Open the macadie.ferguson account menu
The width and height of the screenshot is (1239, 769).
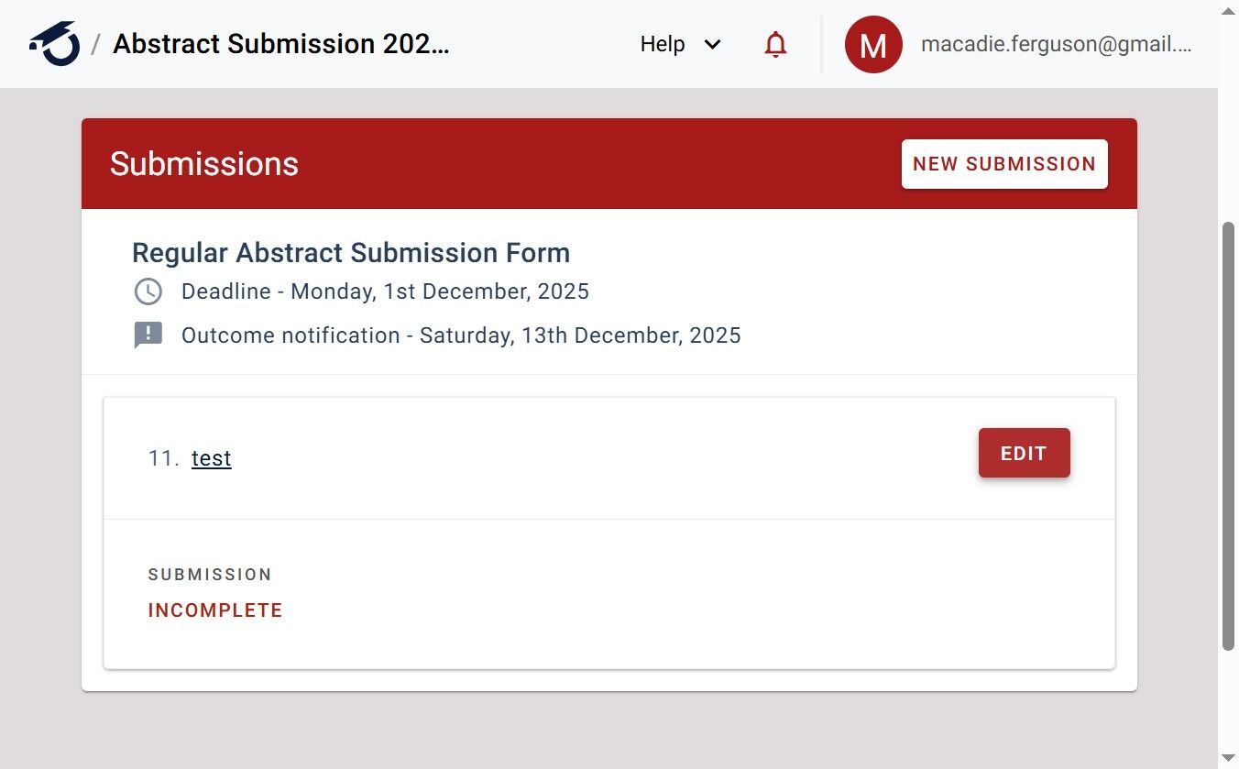click(x=1056, y=44)
